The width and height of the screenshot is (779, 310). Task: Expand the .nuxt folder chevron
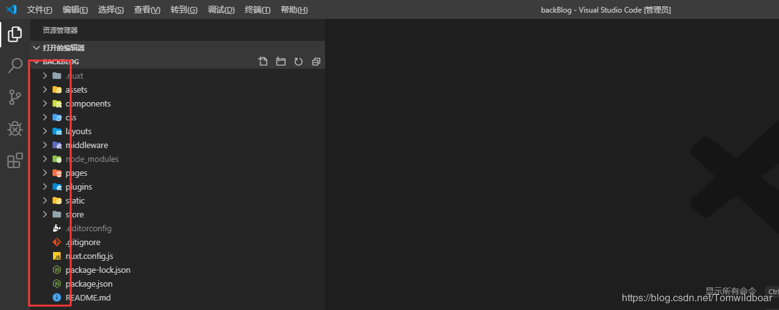tap(45, 76)
